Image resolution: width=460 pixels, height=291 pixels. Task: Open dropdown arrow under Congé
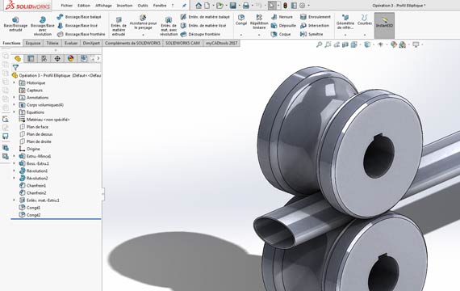point(241,35)
